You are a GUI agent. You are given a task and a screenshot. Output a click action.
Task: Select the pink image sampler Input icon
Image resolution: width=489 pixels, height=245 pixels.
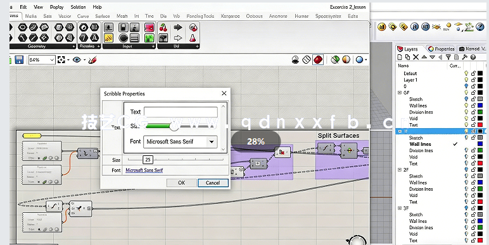(x=149, y=28)
